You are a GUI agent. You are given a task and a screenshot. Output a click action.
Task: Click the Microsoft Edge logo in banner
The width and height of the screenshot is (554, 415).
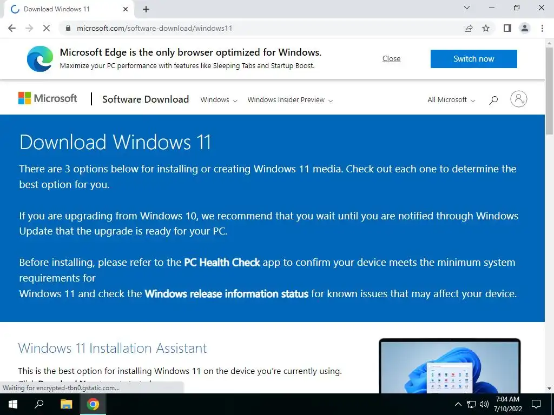[40, 58]
